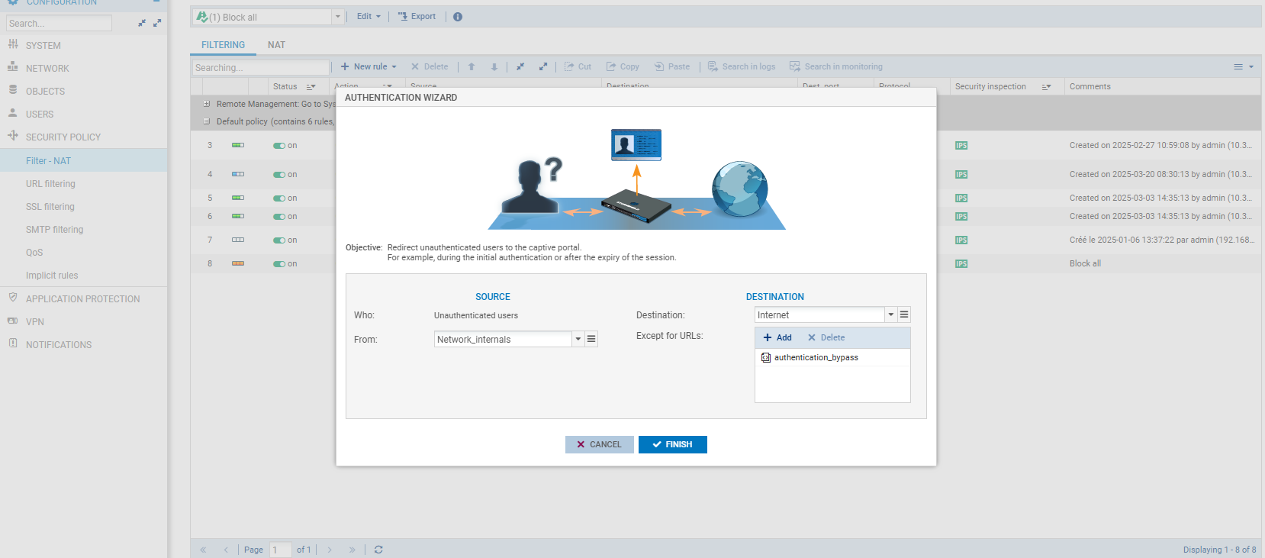Click the IPS security inspection badge of rule 3

coord(961,146)
